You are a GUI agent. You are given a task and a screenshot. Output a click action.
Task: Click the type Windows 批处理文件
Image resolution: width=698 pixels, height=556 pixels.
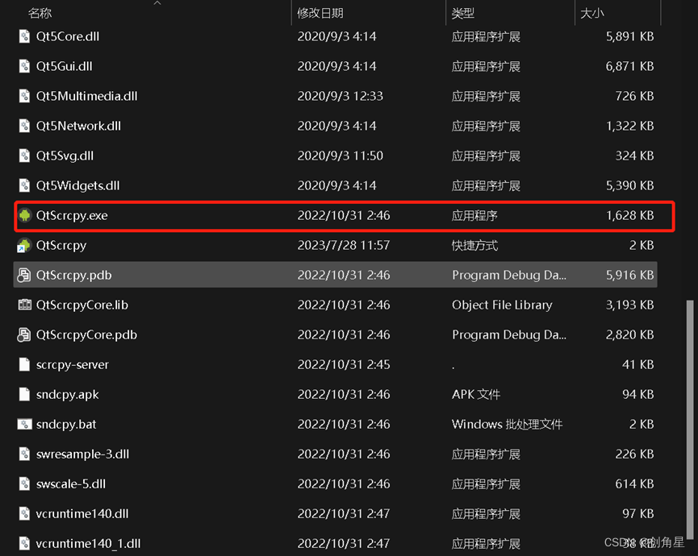tap(507, 425)
